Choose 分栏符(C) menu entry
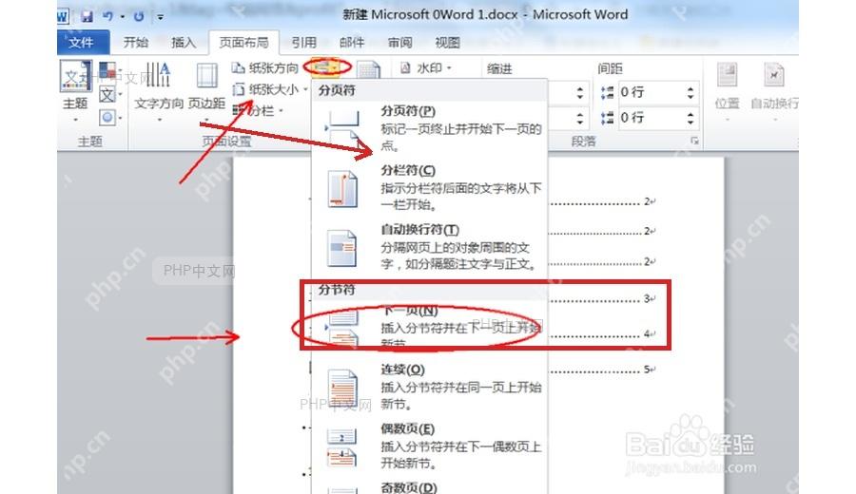This screenshot has width=856, height=494. pos(430,189)
